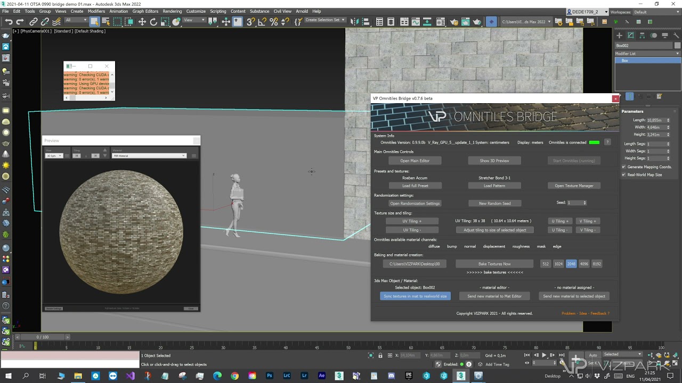Click the Seed value input field
Image resolution: width=682 pixels, height=383 pixels.
(x=574, y=203)
